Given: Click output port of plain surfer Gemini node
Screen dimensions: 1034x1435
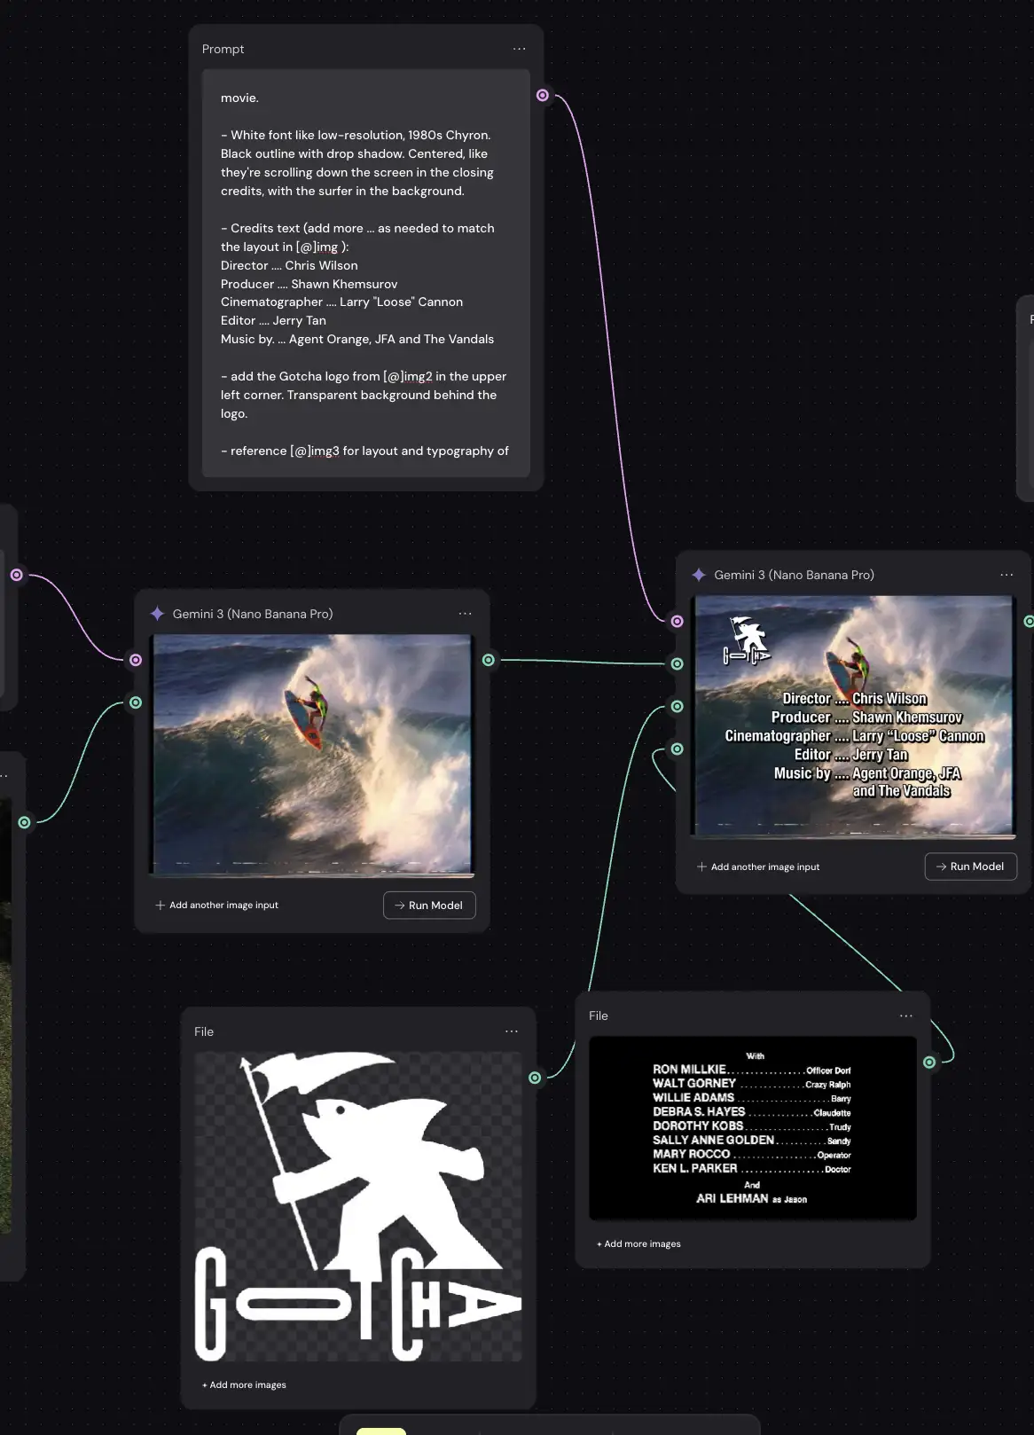Looking at the screenshot, I should tap(489, 660).
